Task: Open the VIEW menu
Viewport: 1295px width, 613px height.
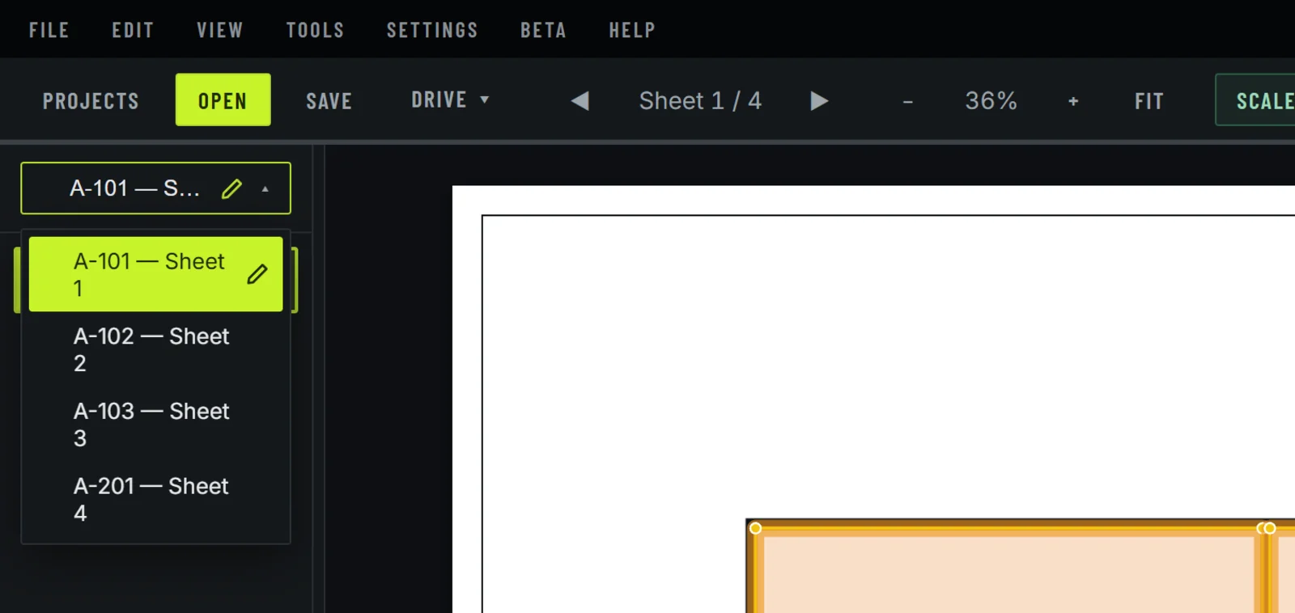Action: (x=219, y=30)
